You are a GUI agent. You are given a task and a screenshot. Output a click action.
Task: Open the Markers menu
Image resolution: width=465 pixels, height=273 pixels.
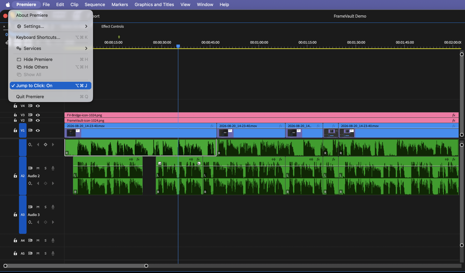[x=120, y=4]
